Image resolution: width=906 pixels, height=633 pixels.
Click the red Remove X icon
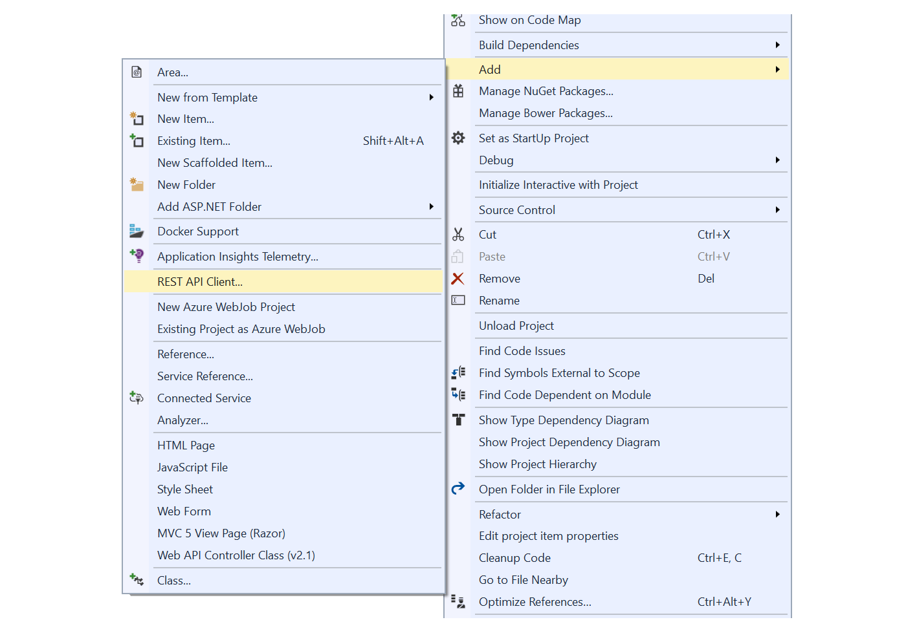pyautogui.click(x=458, y=278)
